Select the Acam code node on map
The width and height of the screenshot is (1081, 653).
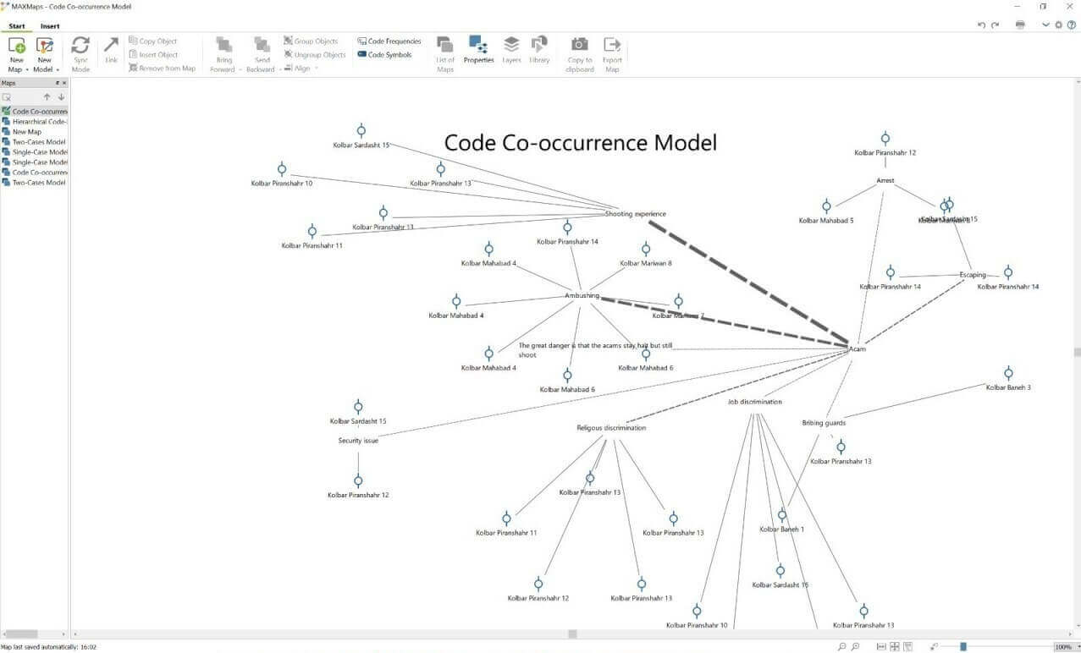[857, 348]
